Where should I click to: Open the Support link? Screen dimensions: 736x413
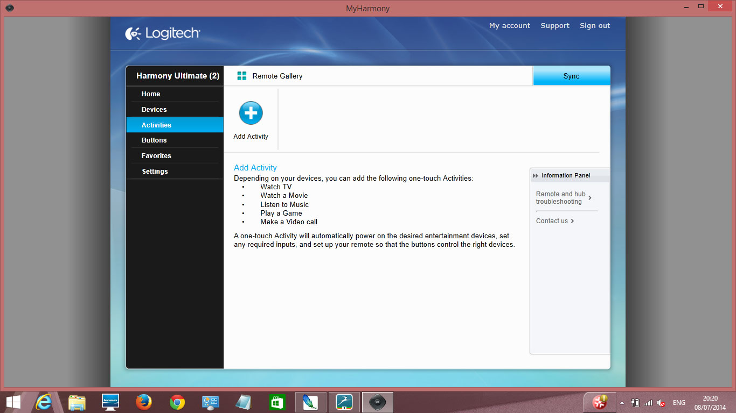(554, 25)
